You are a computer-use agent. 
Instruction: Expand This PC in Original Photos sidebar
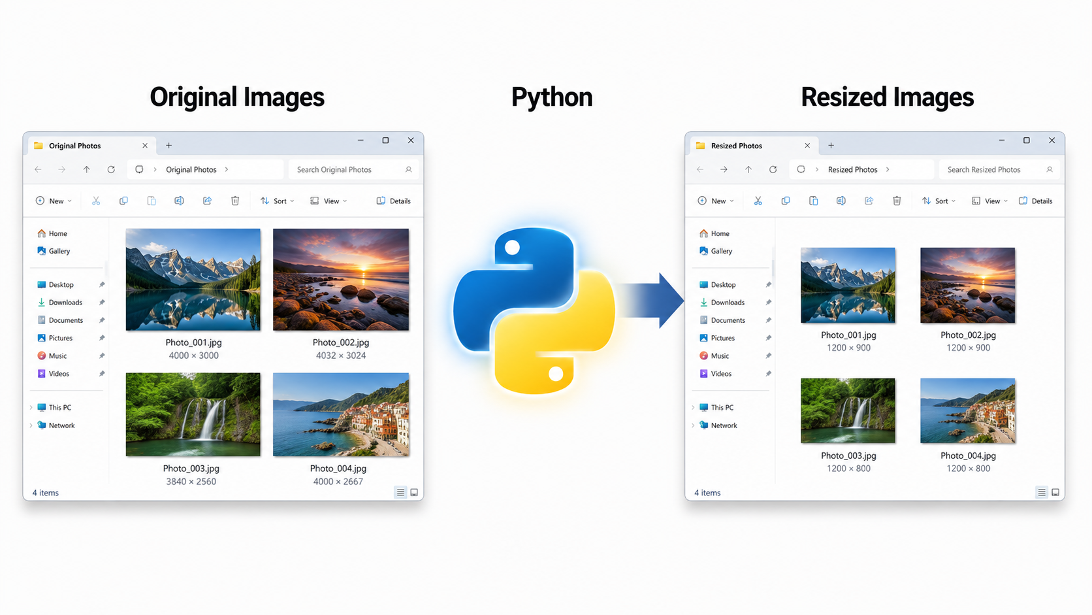click(x=31, y=407)
